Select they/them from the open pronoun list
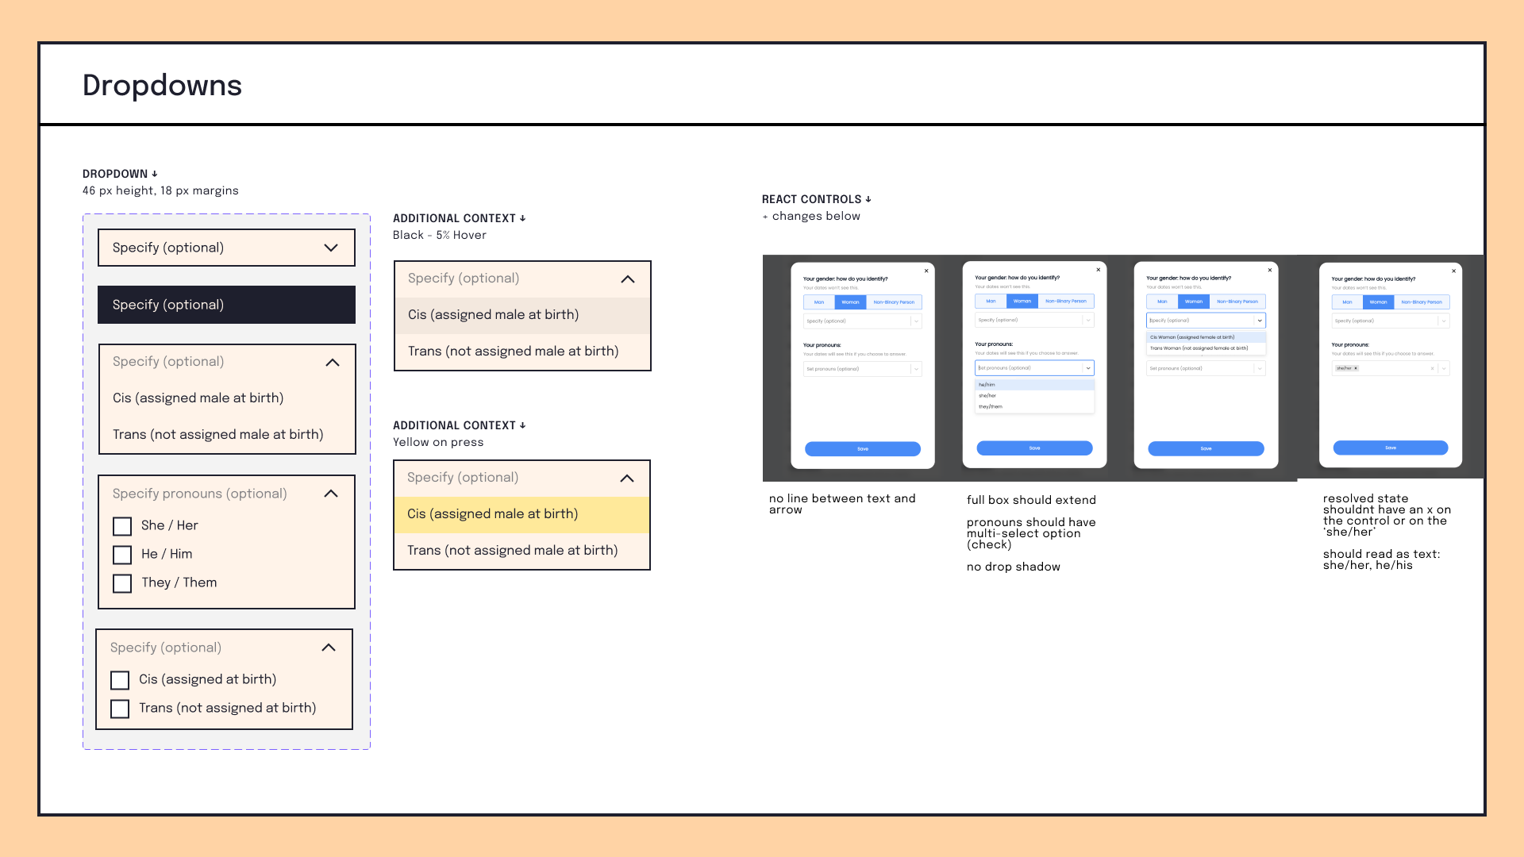 point(1034,406)
